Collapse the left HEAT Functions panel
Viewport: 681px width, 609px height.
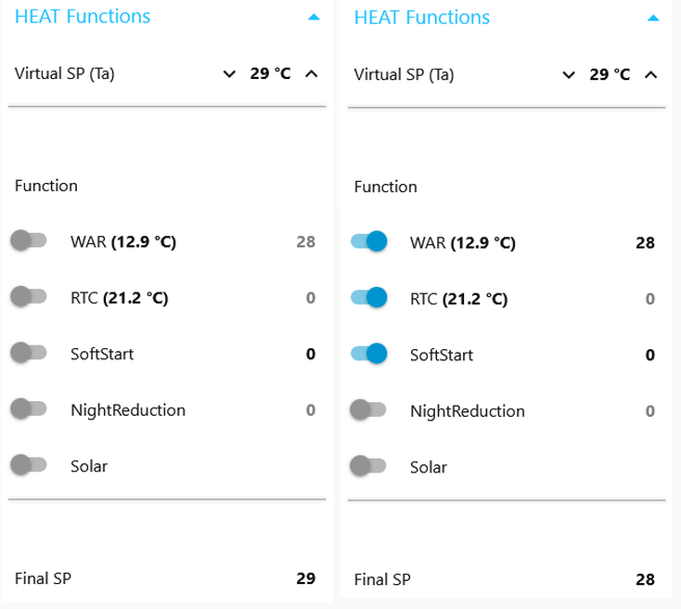314,18
